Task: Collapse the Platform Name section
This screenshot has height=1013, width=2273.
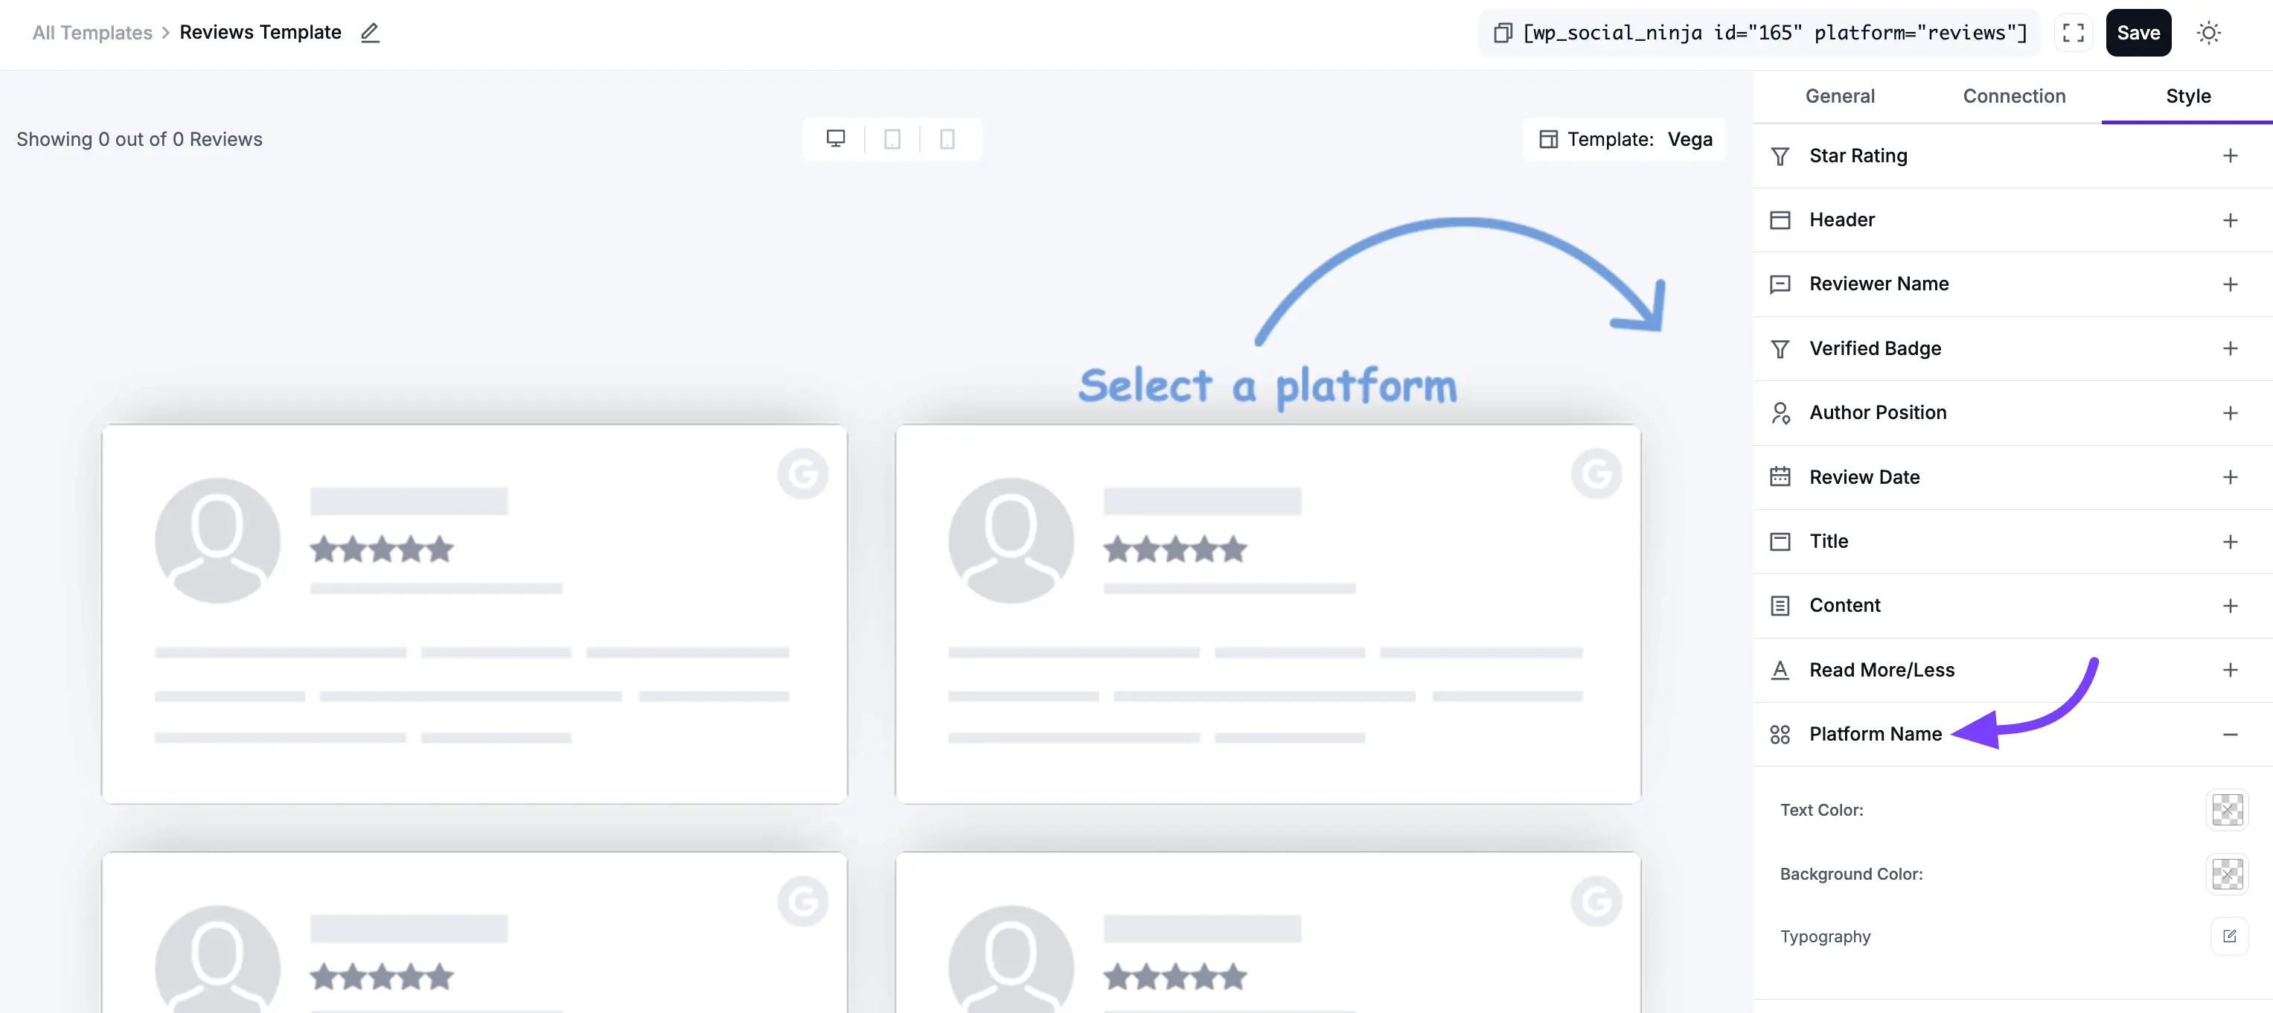Action: pos(2231,734)
